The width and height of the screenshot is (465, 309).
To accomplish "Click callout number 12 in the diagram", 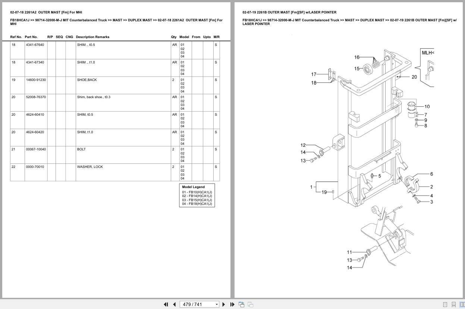I will tap(303, 145).
